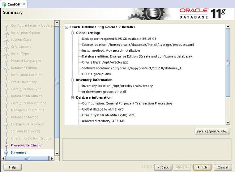Open Help for the installer
Image resolution: width=235 pixels, height=172 pixels.
click(x=13, y=167)
